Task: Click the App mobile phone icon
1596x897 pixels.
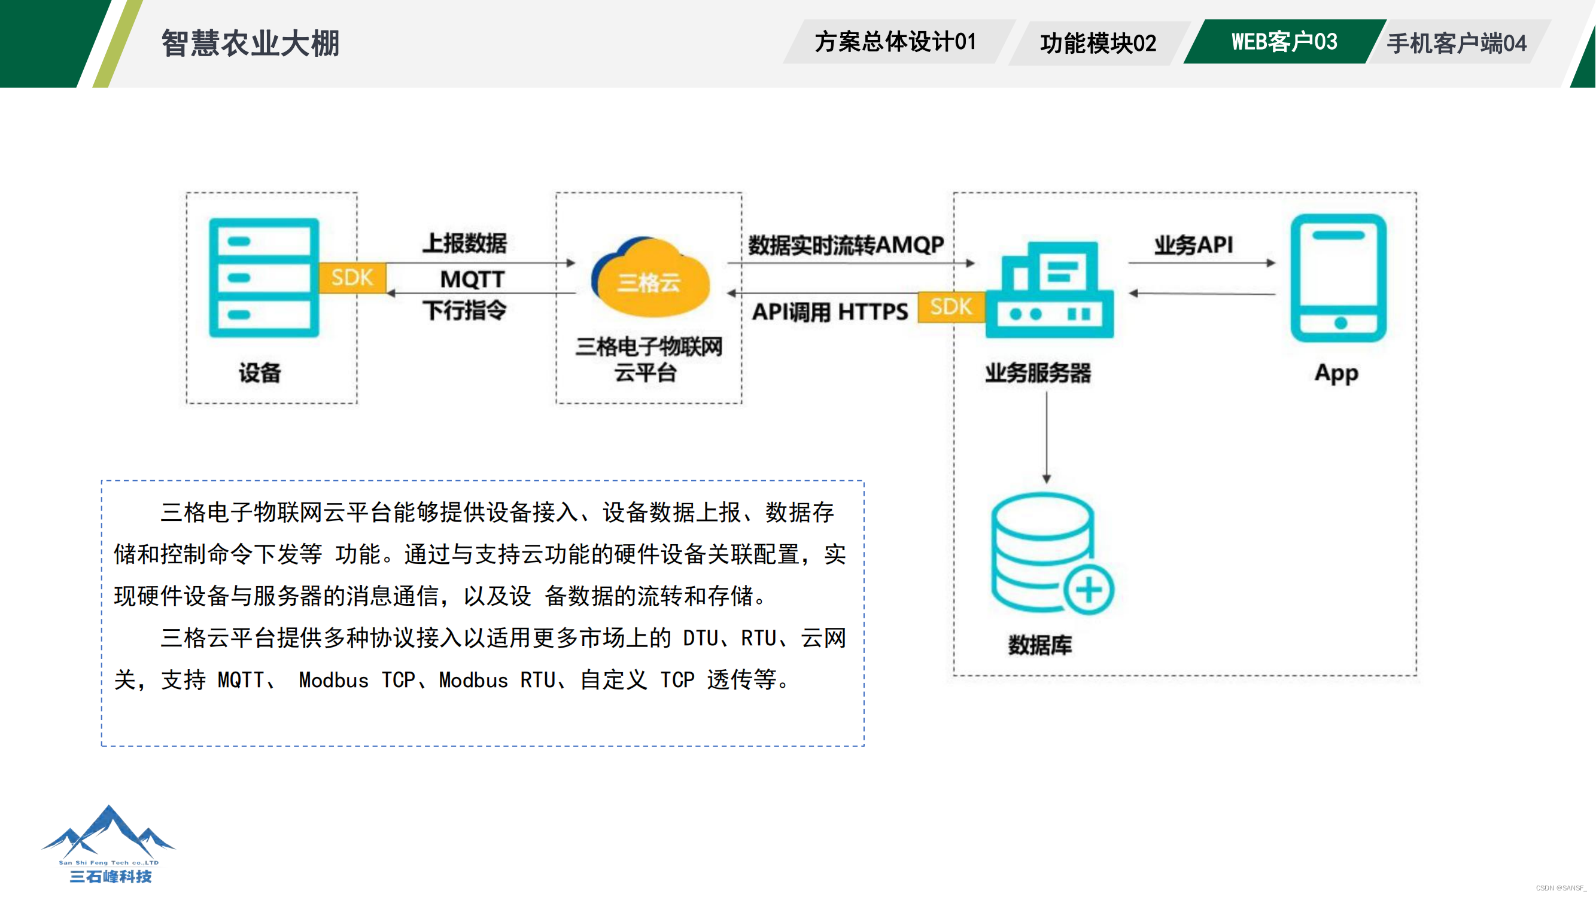Action: click(x=1338, y=278)
